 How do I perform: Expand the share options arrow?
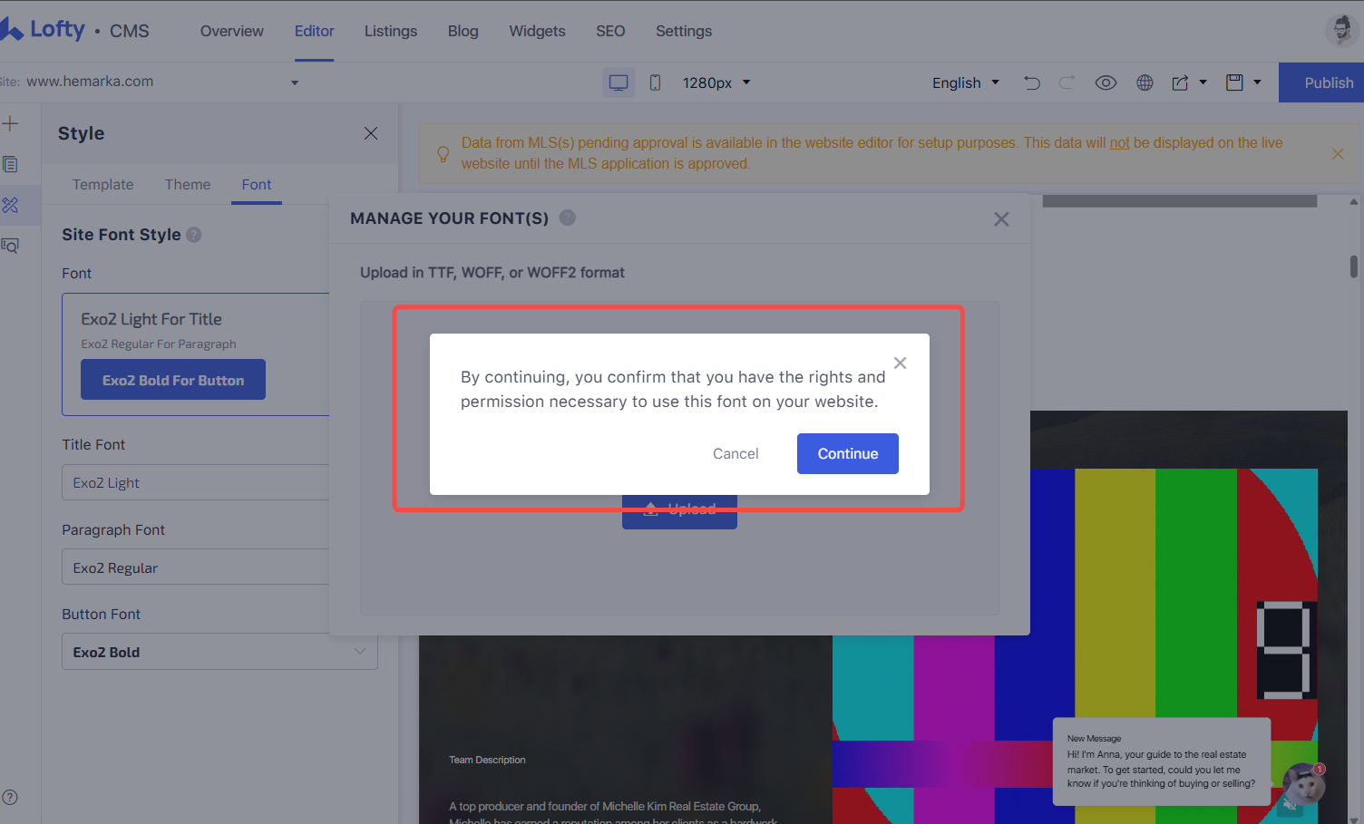pos(1203,82)
